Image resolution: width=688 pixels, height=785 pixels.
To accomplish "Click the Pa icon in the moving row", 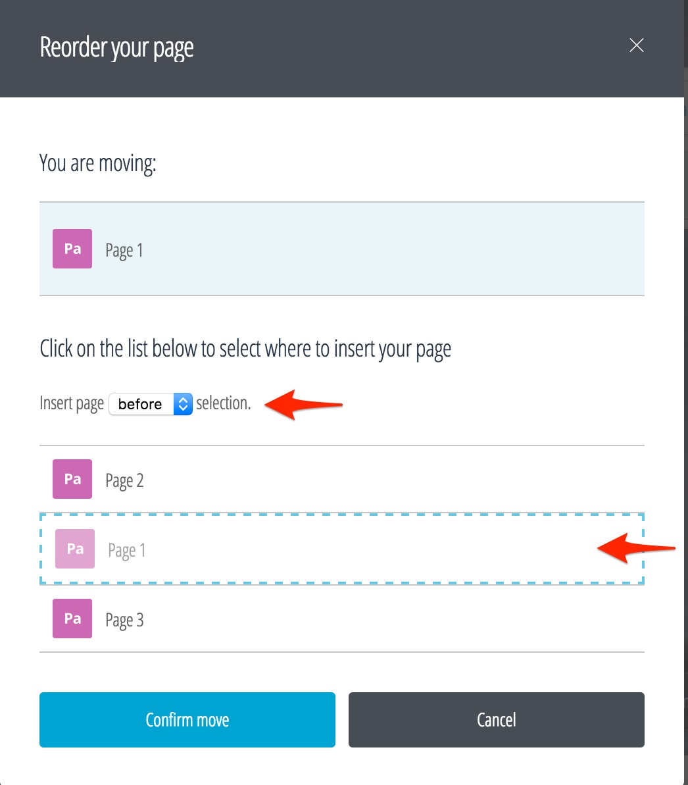I will pyautogui.click(x=72, y=249).
